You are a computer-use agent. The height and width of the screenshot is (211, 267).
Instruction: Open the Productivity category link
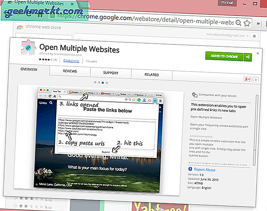(71, 60)
